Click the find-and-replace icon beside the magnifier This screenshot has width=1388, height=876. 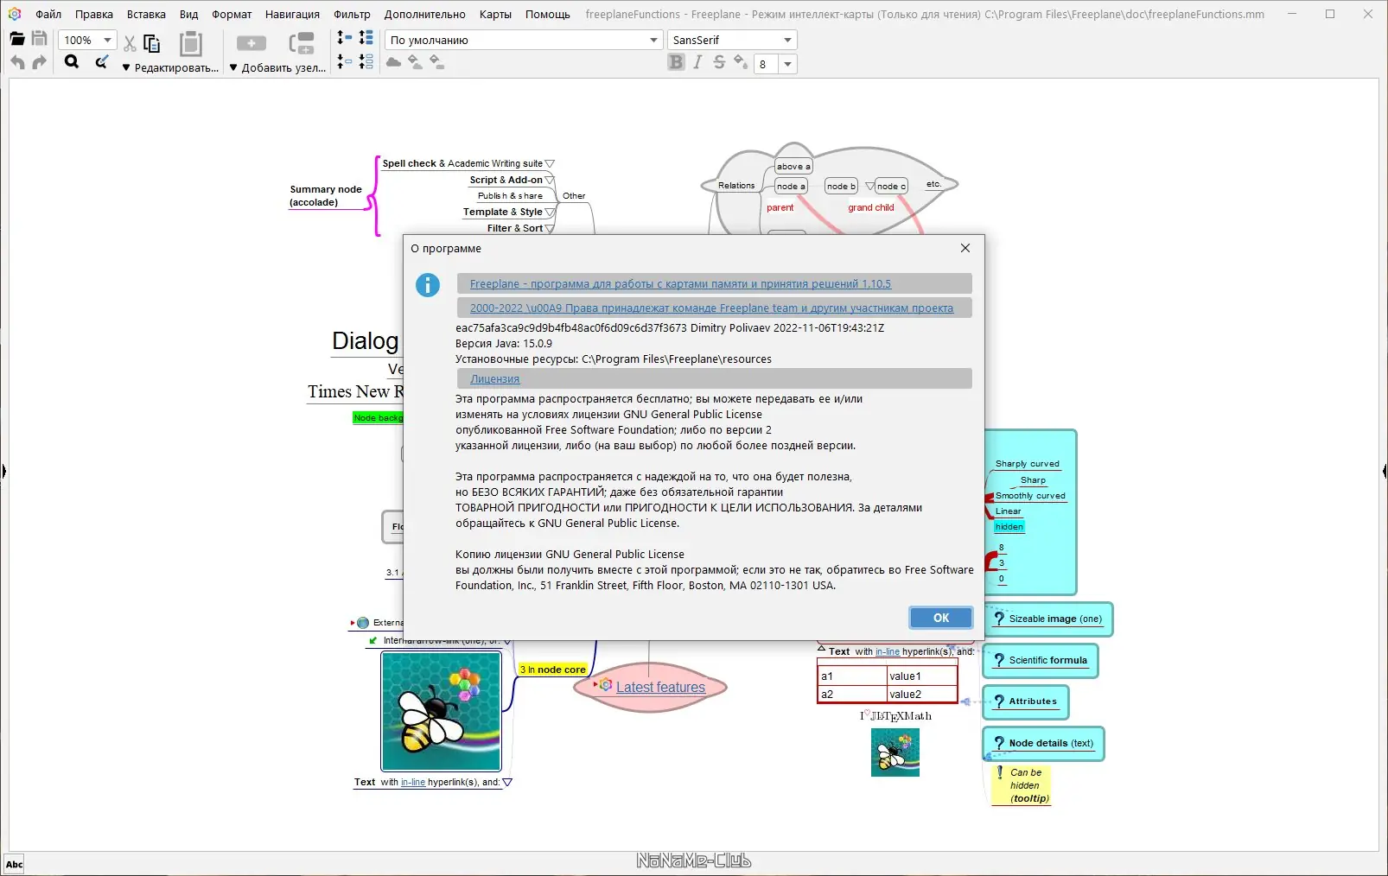click(101, 62)
